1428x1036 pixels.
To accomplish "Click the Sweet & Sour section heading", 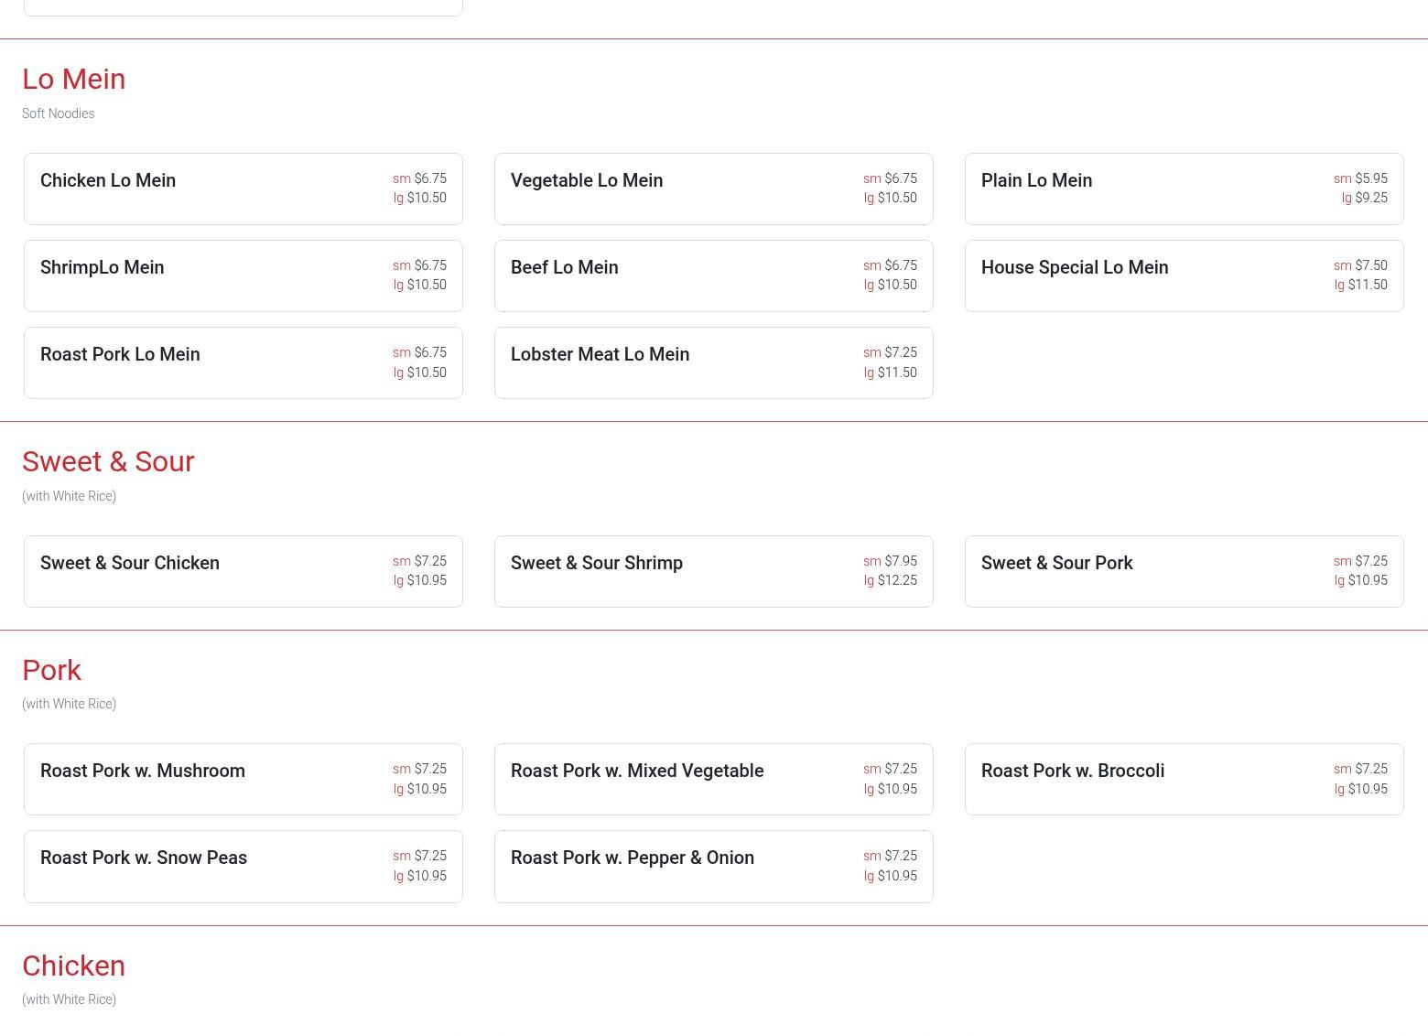I will point(108,462).
